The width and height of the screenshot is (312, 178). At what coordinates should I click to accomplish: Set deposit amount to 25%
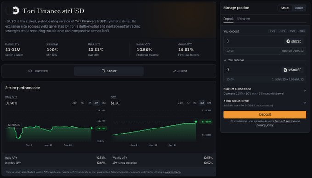272,31
